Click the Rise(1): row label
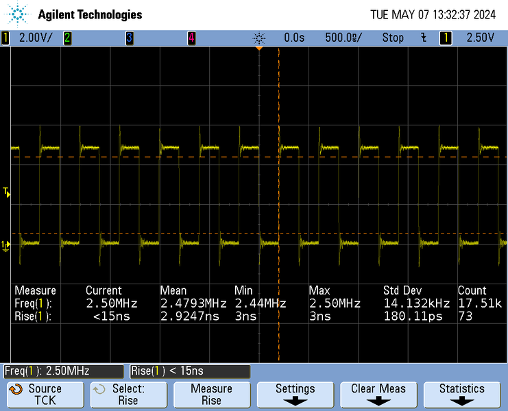 [x=33, y=316]
